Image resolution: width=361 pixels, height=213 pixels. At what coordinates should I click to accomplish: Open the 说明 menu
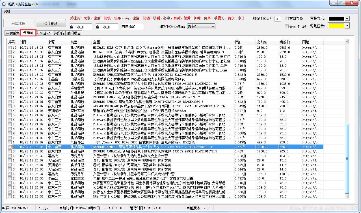(x=7, y=11)
